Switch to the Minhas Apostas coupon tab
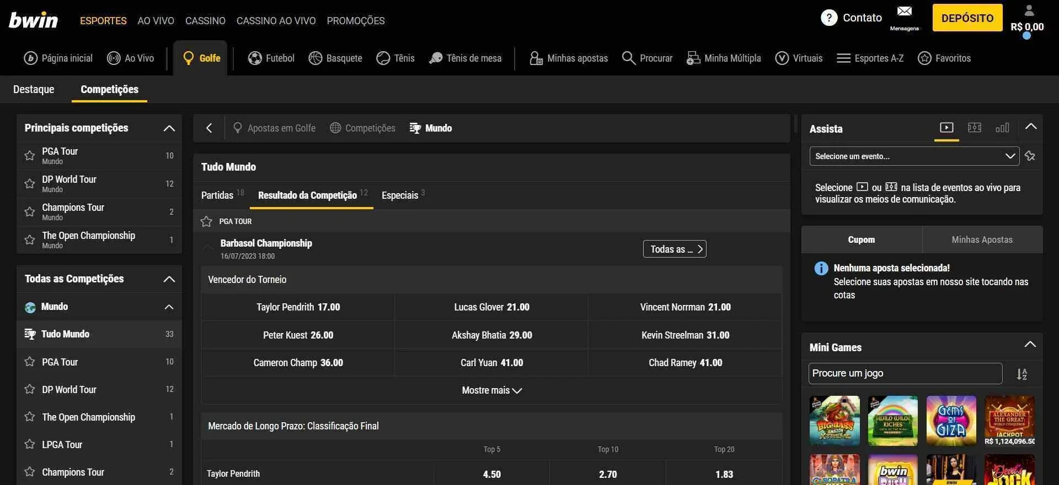1059x485 pixels. (x=982, y=239)
